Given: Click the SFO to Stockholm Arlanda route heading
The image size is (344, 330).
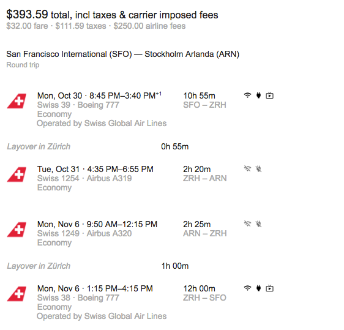Looking at the screenshot, I should pyautogui.click(x=122, y=54).
